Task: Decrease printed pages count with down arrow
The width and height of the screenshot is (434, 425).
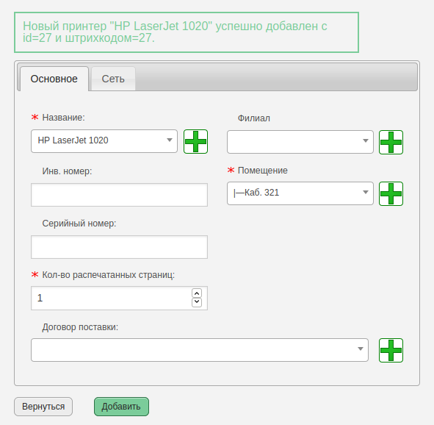Action: (197, 302)
